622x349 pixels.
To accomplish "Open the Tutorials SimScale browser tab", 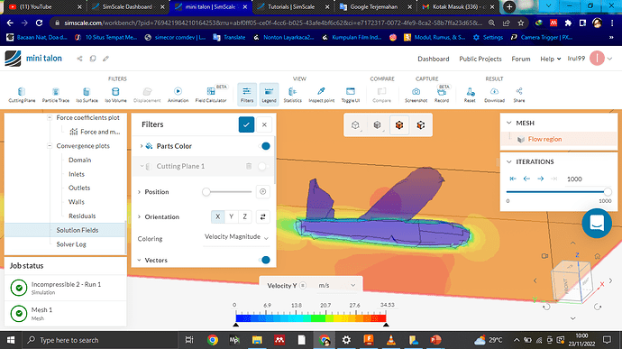I will click(291, 6).
